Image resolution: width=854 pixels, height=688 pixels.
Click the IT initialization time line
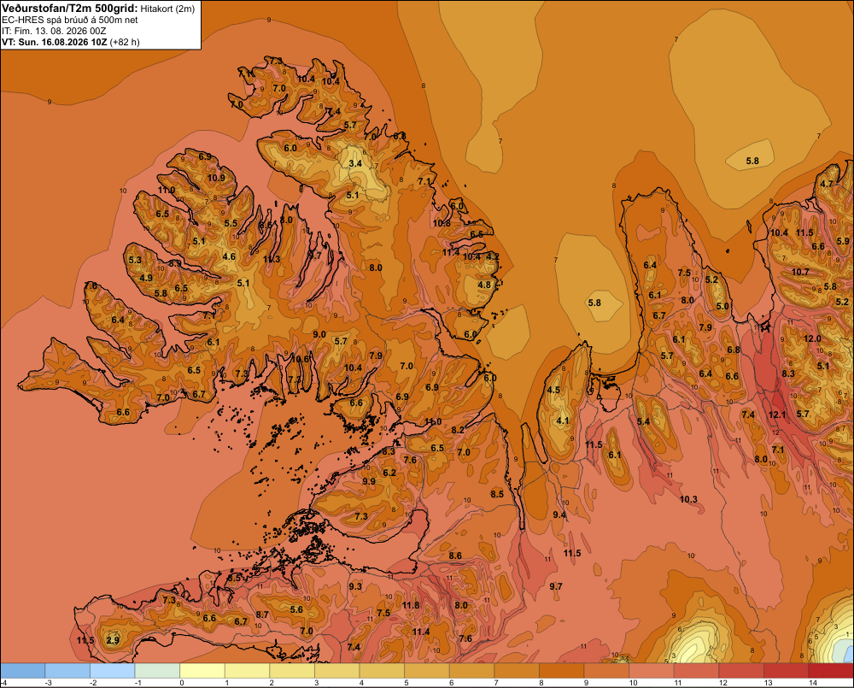(x=54, y=31)
